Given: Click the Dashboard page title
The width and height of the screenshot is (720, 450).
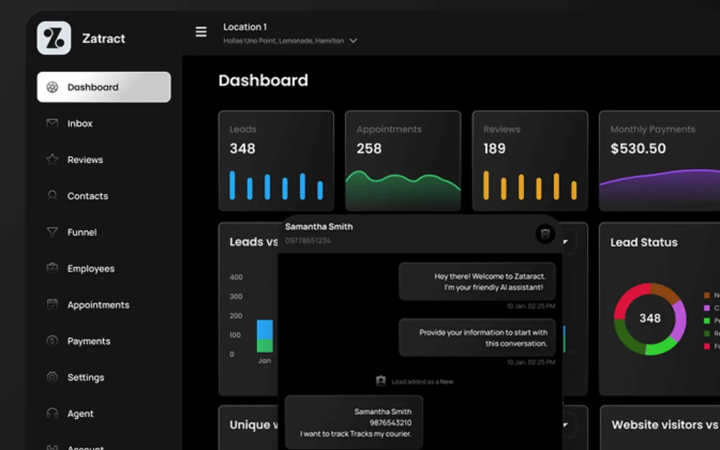Looking at the screenshot, I should 263,80.
